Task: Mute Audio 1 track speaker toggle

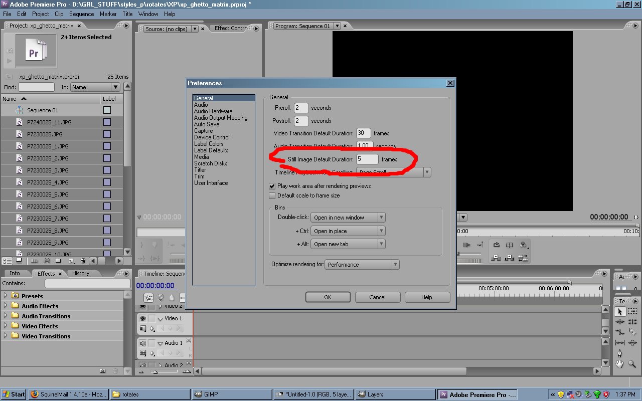Action: click(143, 343)
